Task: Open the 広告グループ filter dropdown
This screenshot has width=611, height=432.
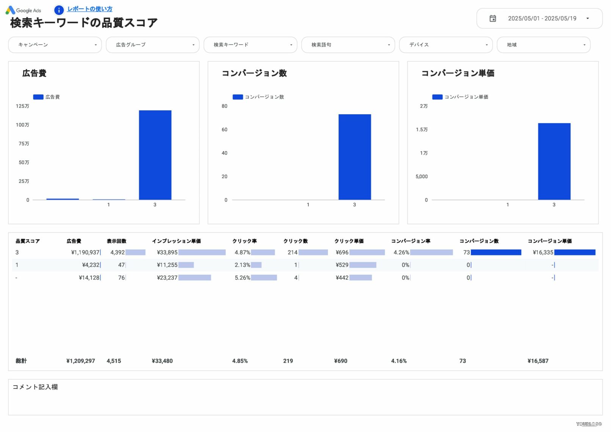Action: (x=152, y=45)
